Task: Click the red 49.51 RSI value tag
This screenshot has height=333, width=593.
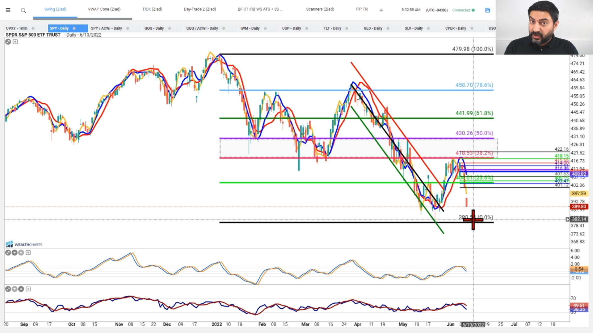Action: pyautogui.click(x=579, y=306)
